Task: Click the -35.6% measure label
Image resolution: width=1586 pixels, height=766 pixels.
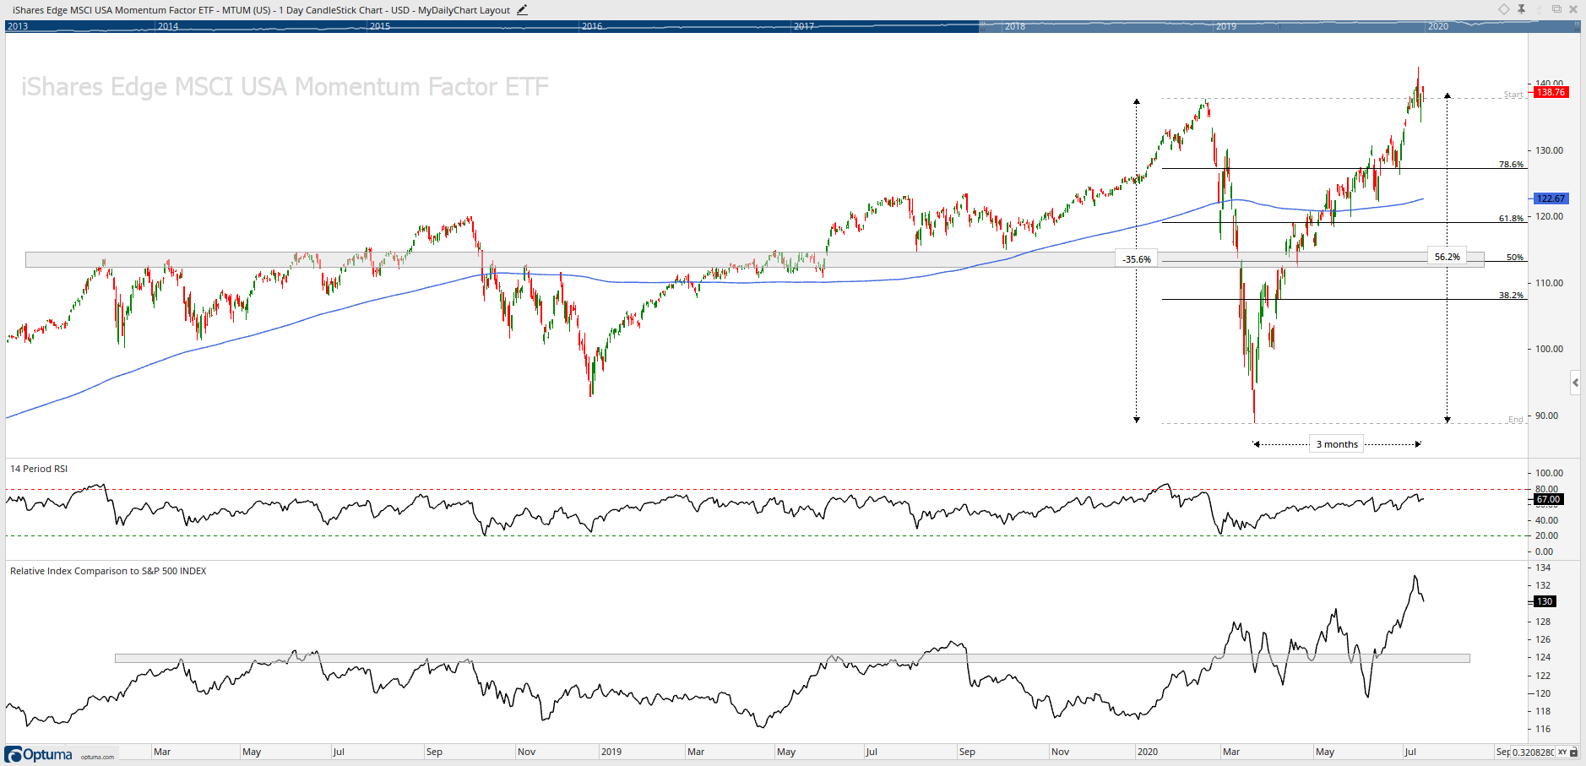Action: click(x=1137, y=259)
